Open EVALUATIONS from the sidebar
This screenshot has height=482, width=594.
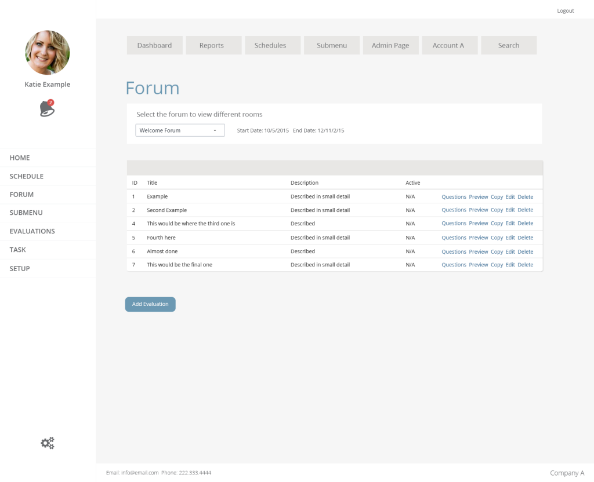tap(32, 231)
